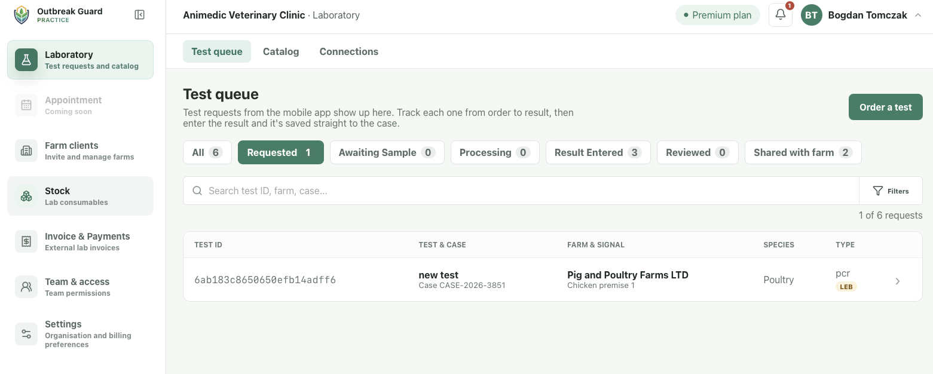
Task: Filter by Reviewed status
Action: (698, 152)
